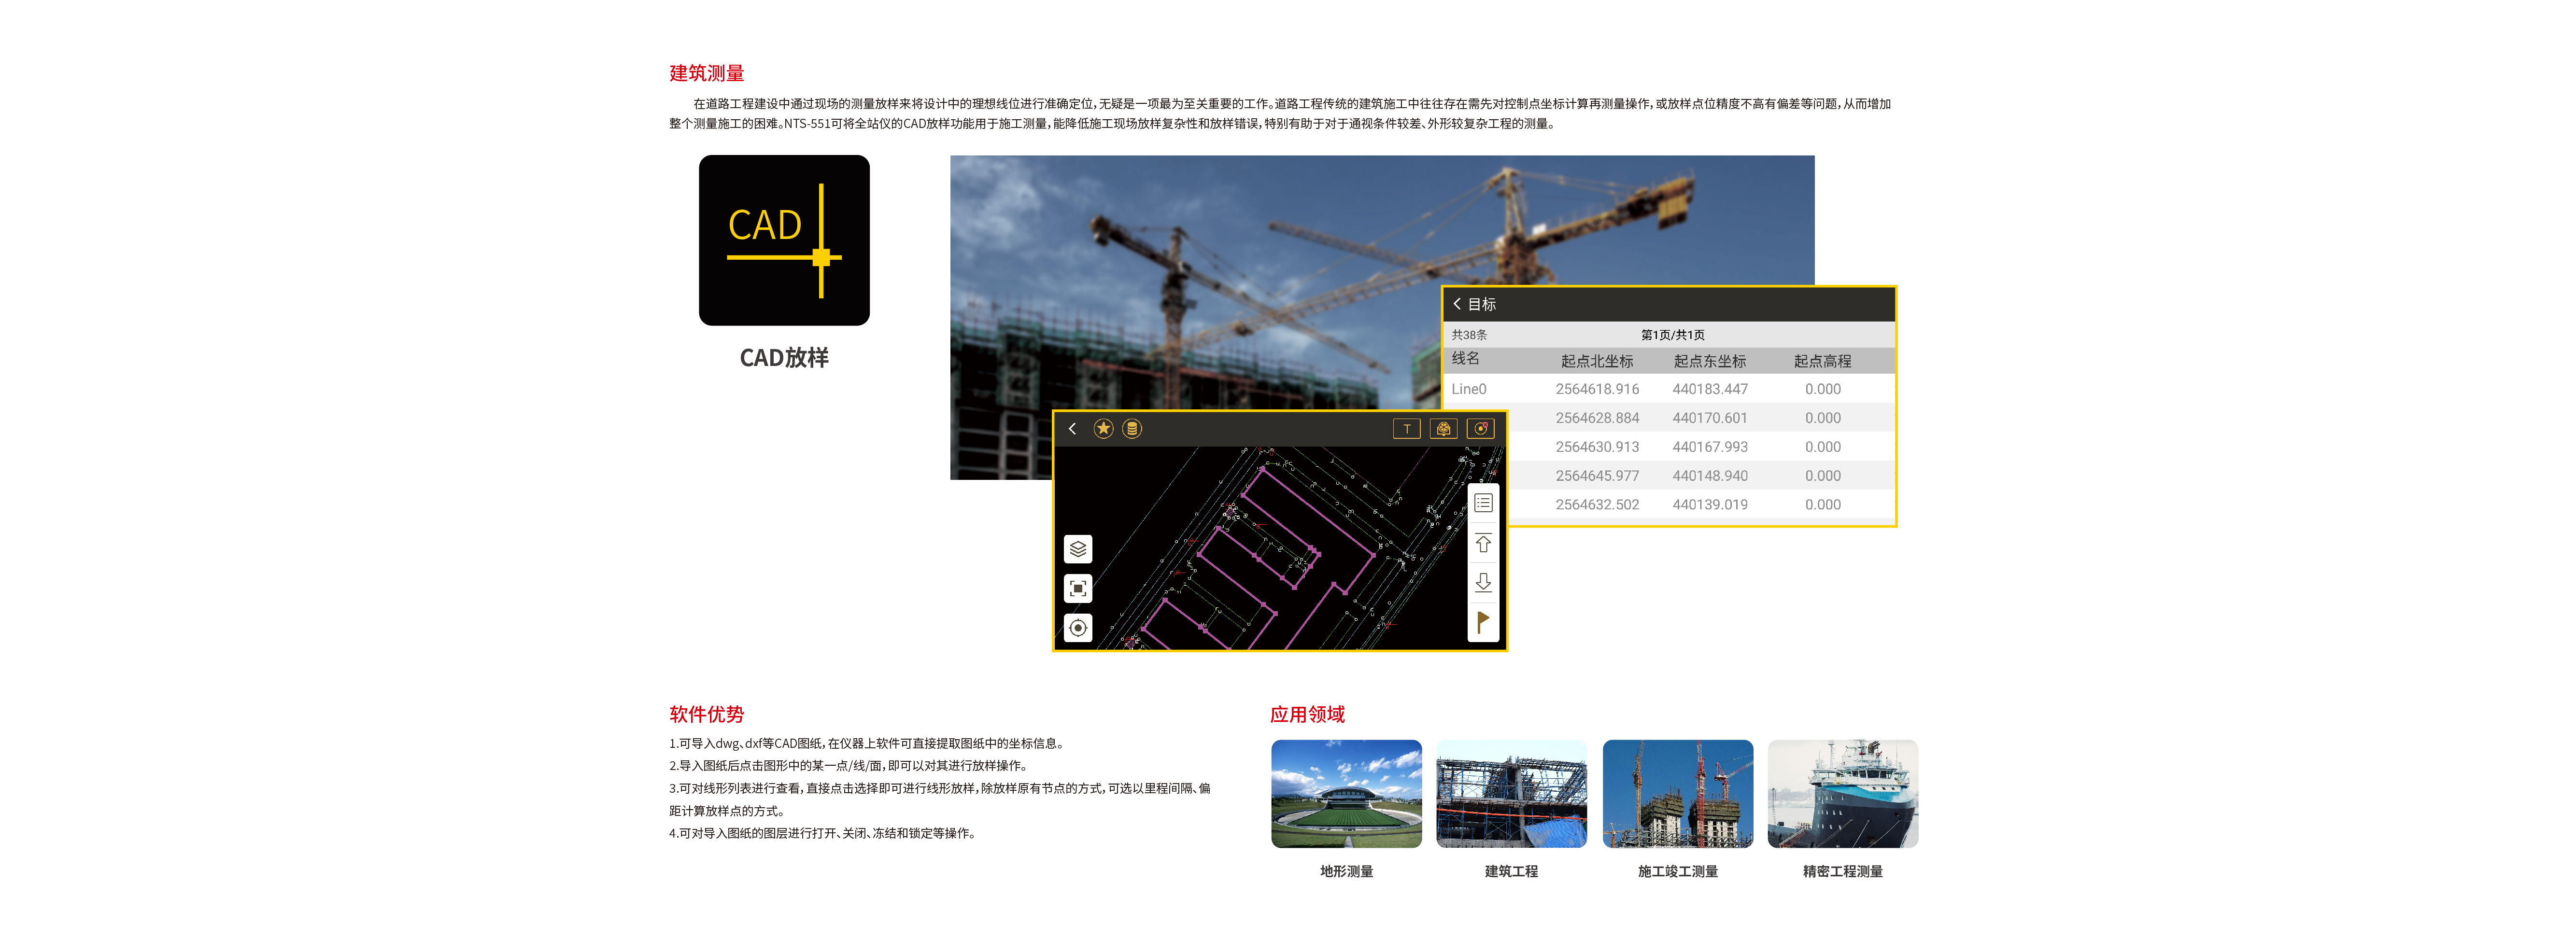Screen dimensions: 2576x939
Task: Click the zoom-to-extents frame icon
Action: pos(1078,588)
